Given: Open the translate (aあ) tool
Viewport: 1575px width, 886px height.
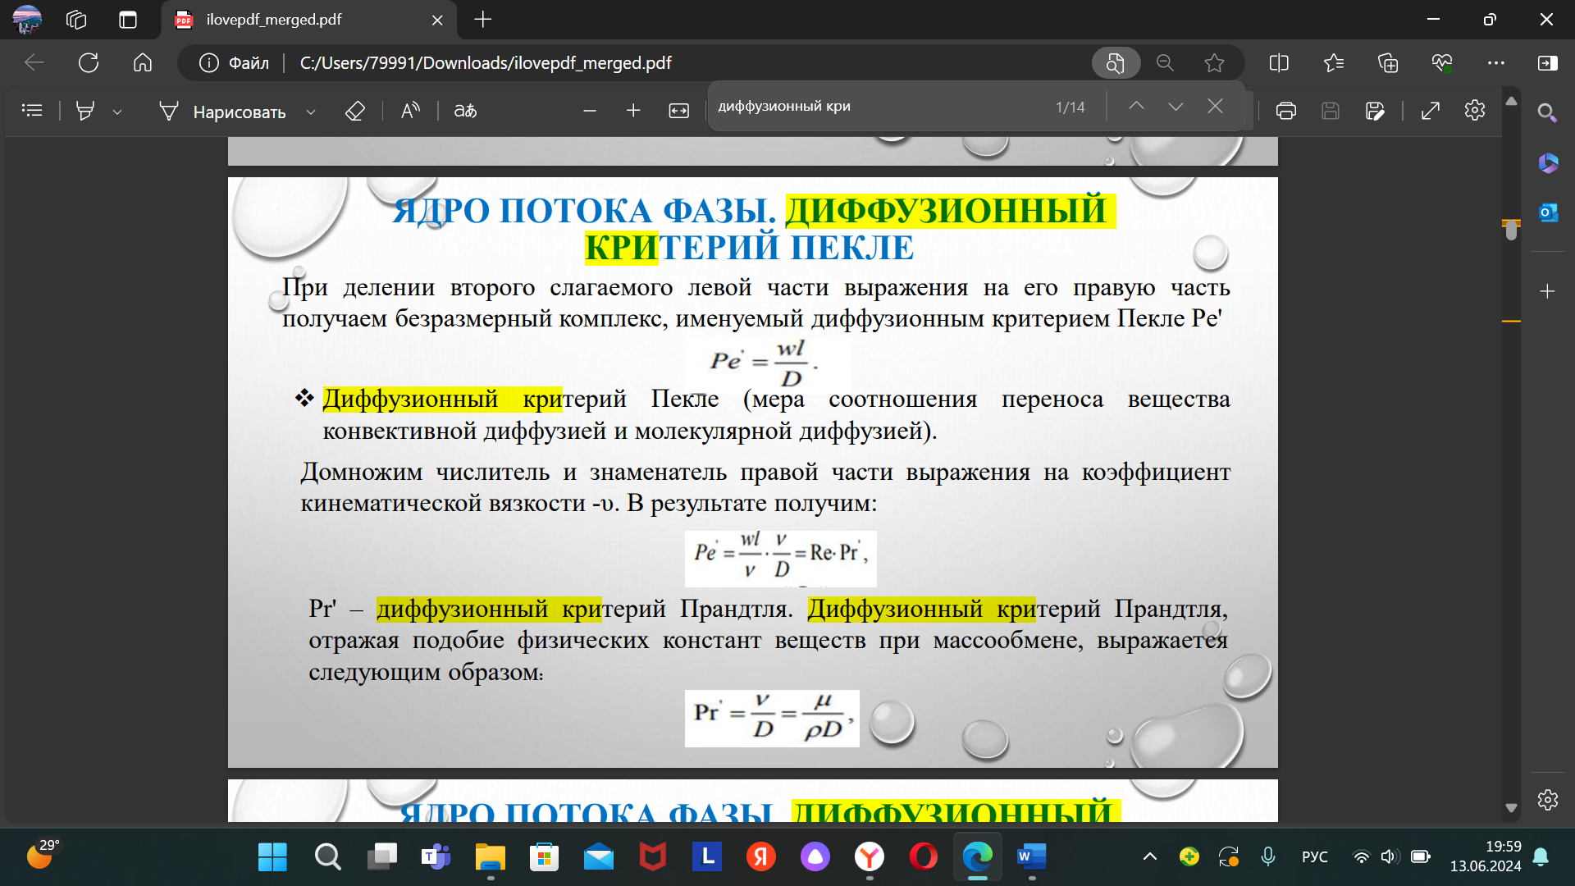Looking at the screenshot, I should click(465, 111).
